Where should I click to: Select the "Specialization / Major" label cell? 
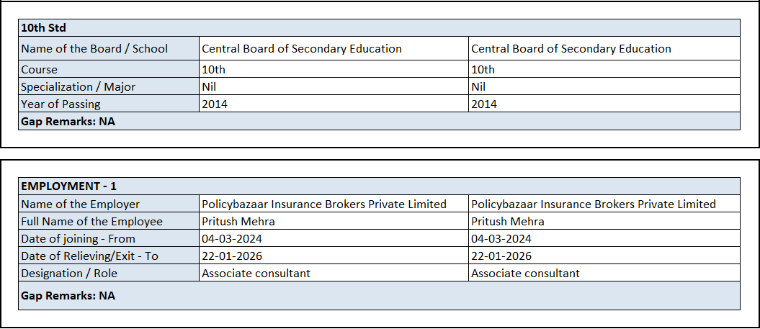tap(79, 87)
